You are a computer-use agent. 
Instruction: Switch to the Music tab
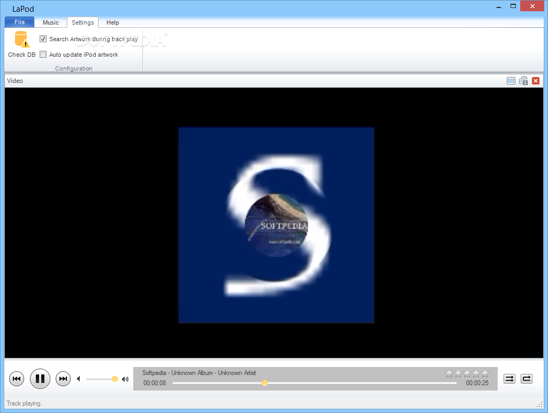pos(51,22)
